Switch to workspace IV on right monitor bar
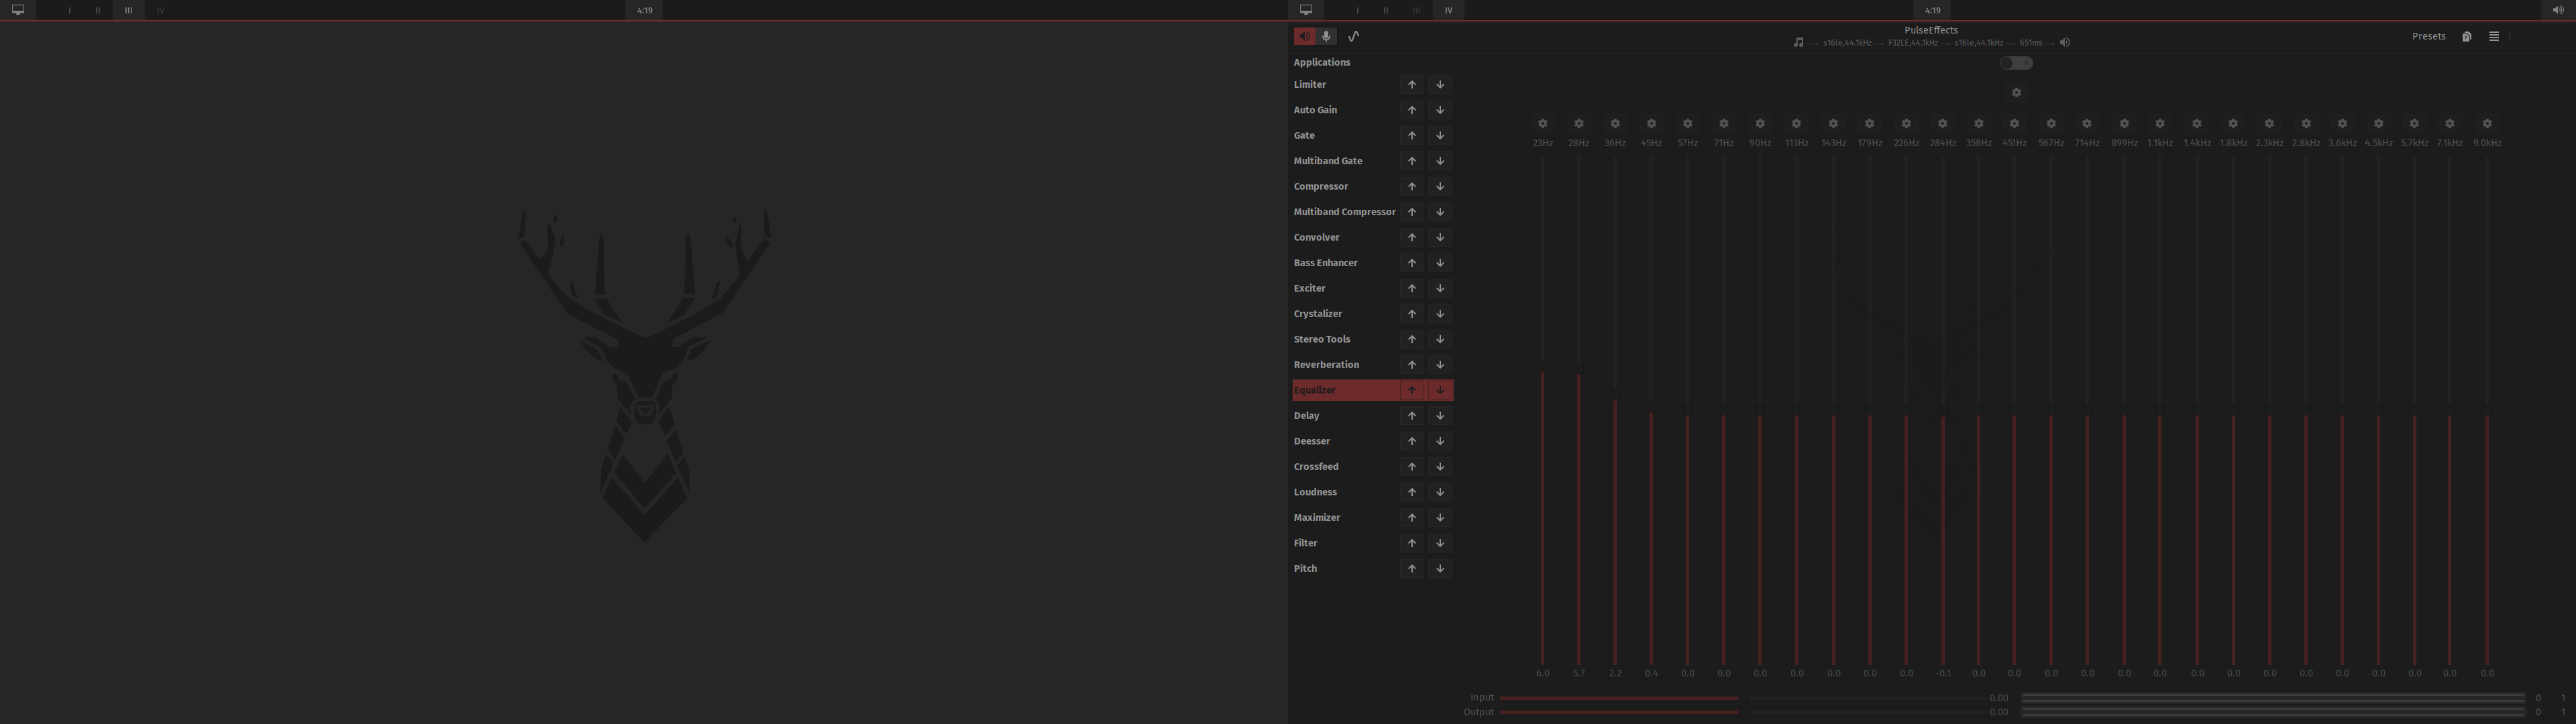The height and width of the screenshot is (724, 2576). pyautogui.click(x=1448, y=10)
